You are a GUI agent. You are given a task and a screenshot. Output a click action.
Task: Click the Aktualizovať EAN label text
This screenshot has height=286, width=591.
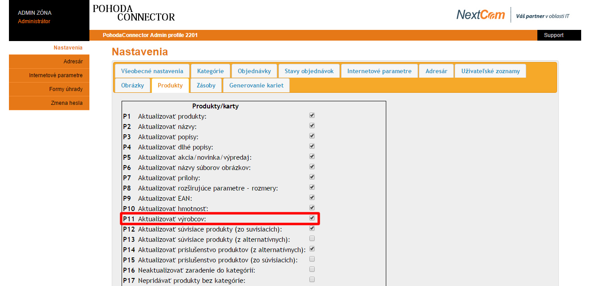point(165,198)
